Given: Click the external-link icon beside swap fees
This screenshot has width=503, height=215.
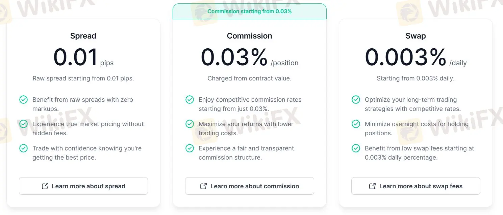Looking at the screenshot, I should pyautogui.click(x=372, y=186).
